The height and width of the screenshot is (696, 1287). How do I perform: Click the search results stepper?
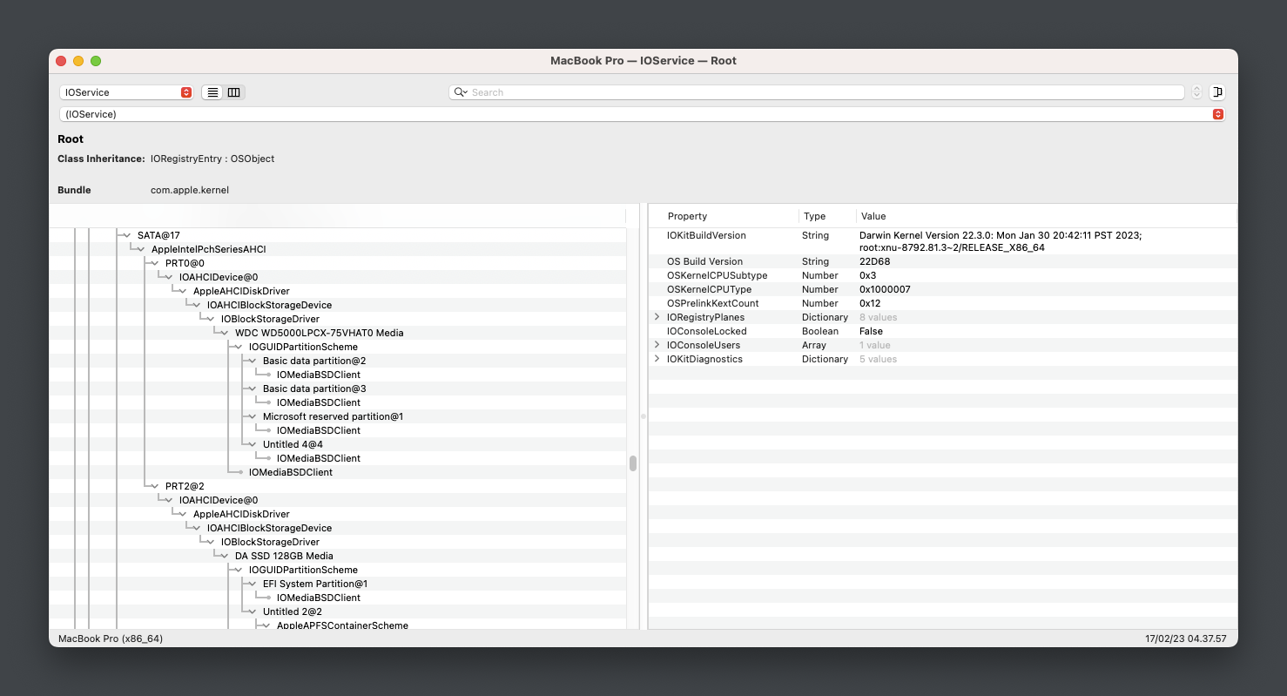click(x=1196, y=92)
